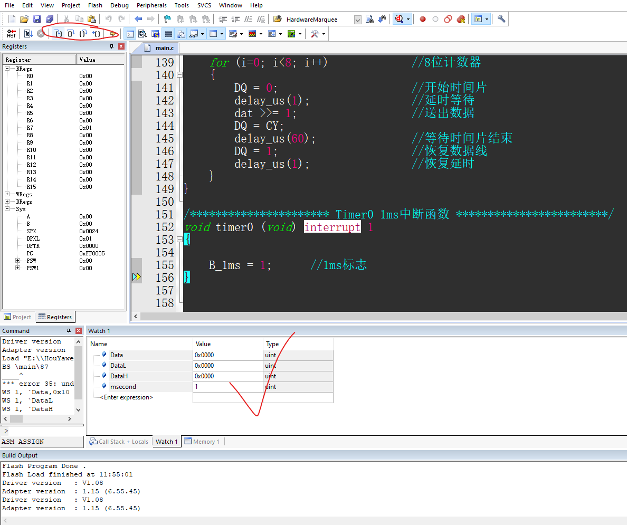Show the next statement arrow icon
This screenshot has height=525, width=627.
coord(113,34)
